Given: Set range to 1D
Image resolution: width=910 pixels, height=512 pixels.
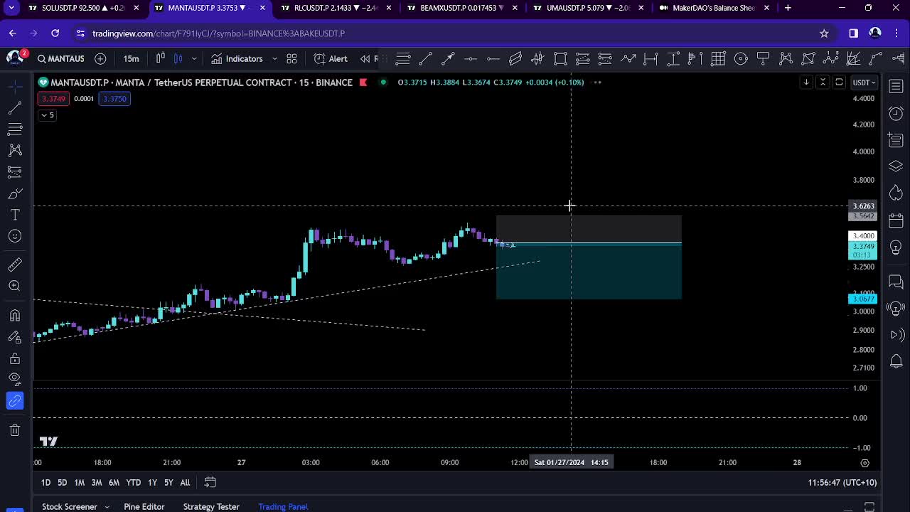Looking at the screenshot, I should [45, 482].
